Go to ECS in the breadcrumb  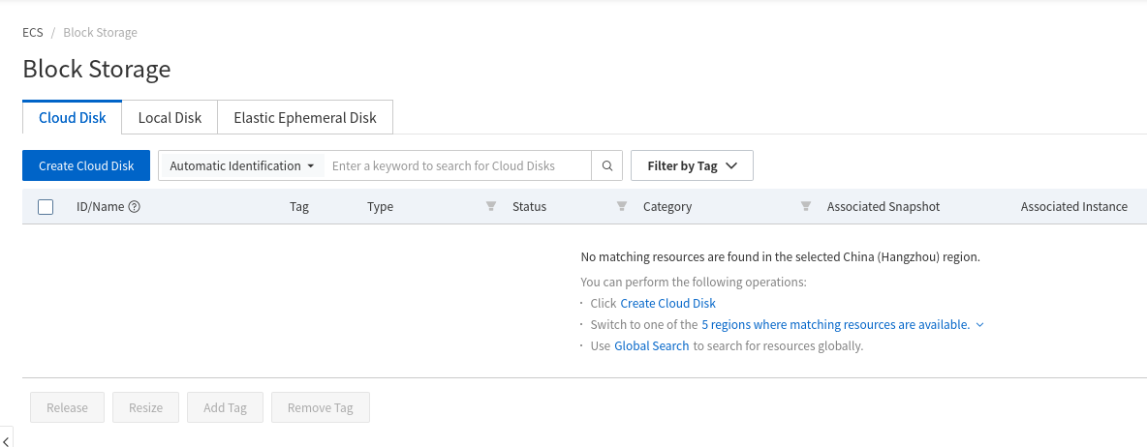coord(32,32)
